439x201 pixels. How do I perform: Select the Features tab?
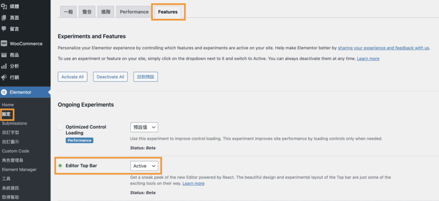[168, 12]
